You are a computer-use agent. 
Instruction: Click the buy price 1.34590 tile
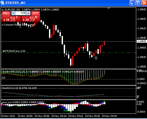[x=31, y=19]
